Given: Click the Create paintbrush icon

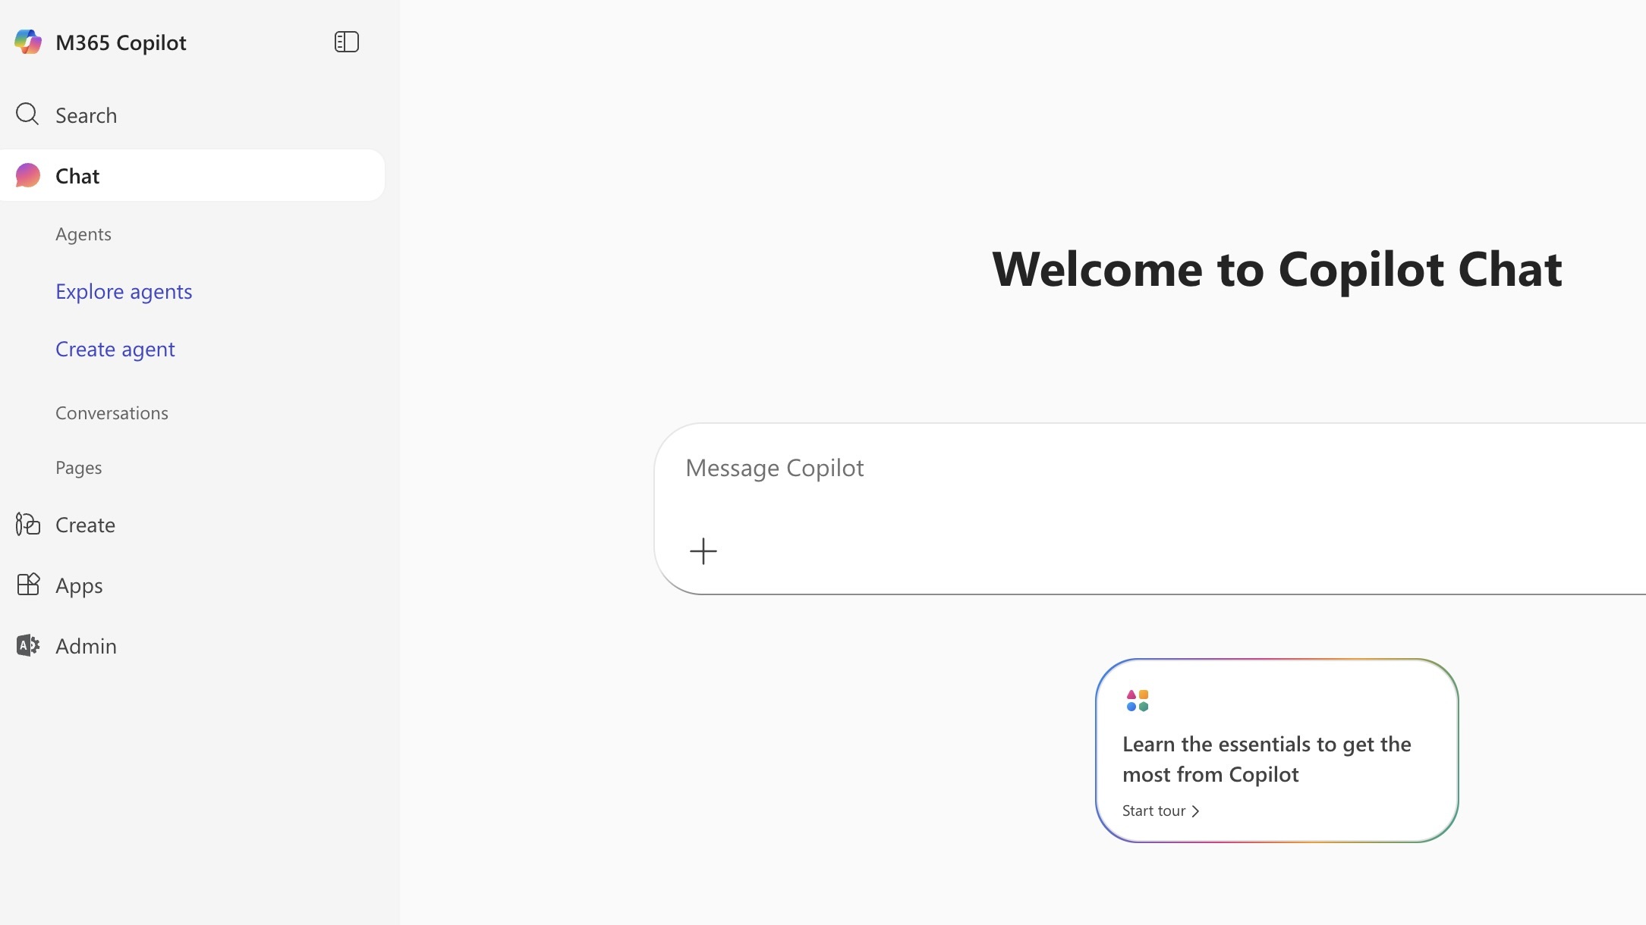Looking at the screenshot, I should [x=28, y=524].
